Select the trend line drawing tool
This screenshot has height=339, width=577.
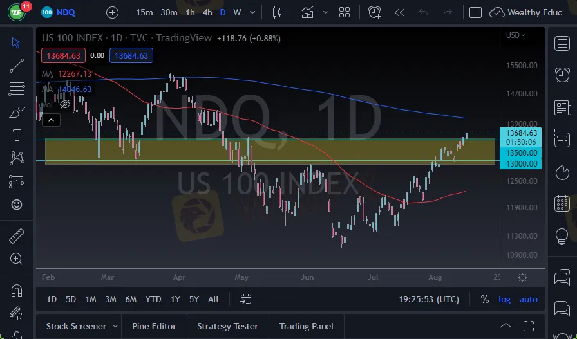click(x=17, y=66)
